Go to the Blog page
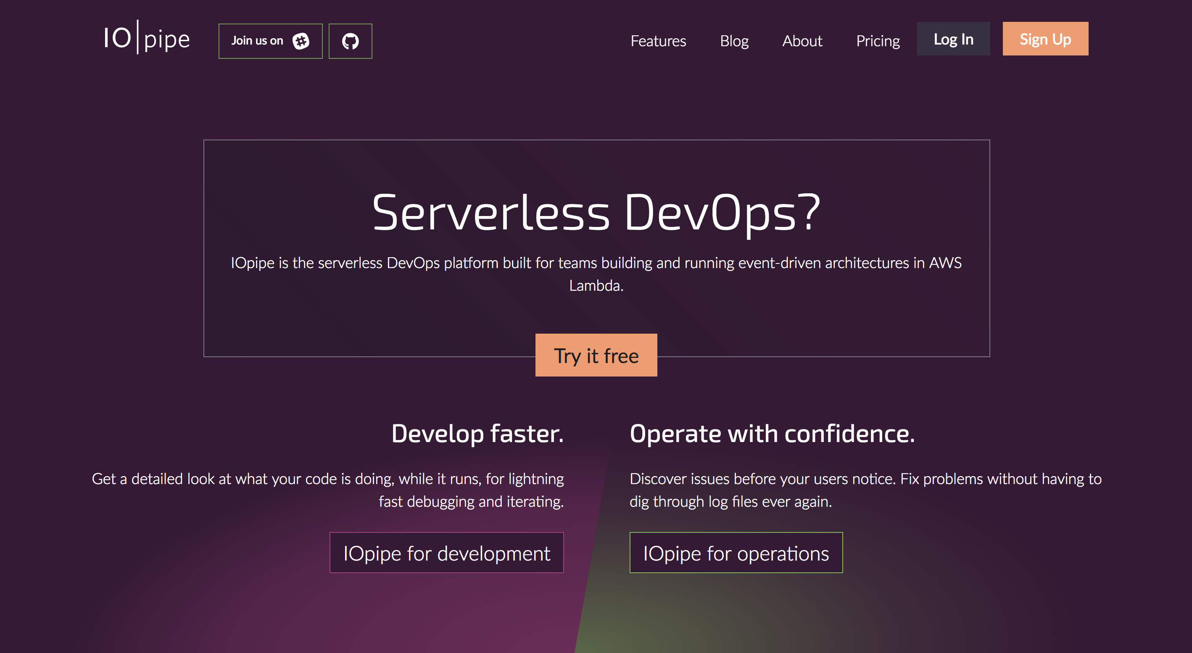The width and height of the screenshot is (1192, 653). click(x=734, y=41)
